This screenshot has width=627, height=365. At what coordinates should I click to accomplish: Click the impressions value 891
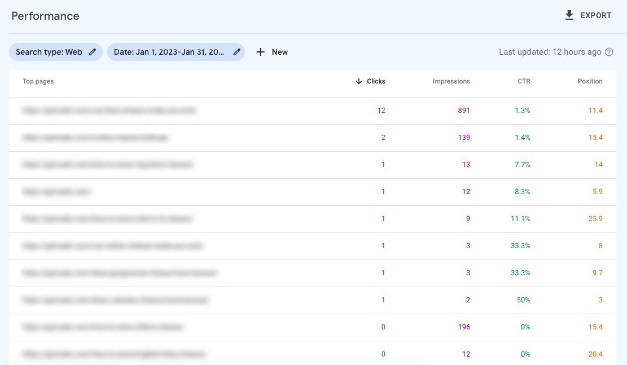pyautogui.click(x=464, y=111)
